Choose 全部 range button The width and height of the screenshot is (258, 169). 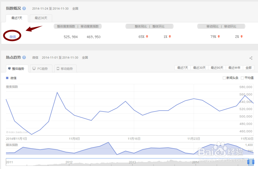248,68
